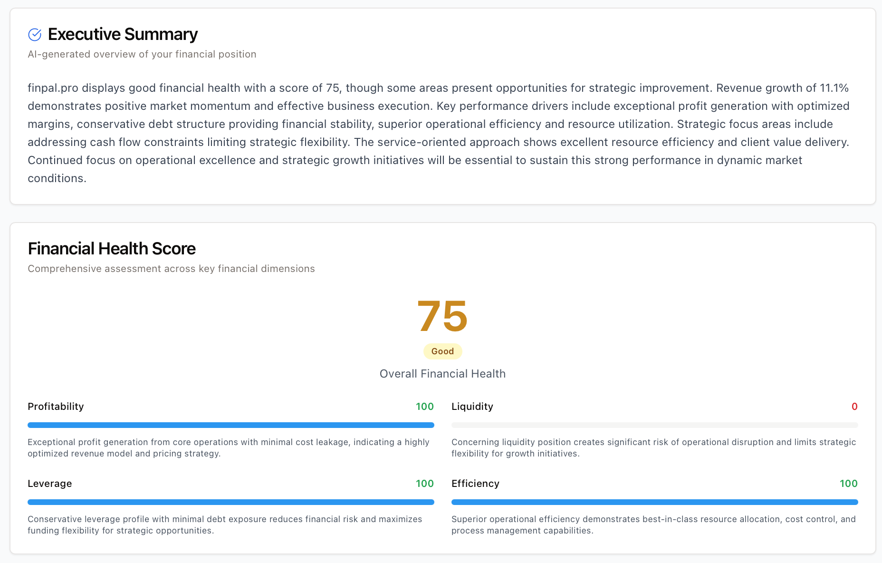This screenshot has width=882, height=563.
Task: Select the Efficiency metric label
Action: (x=475, y=484)
